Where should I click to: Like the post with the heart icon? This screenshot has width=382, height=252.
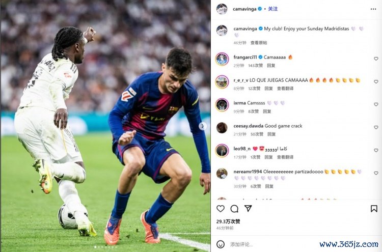pos(220,209)
